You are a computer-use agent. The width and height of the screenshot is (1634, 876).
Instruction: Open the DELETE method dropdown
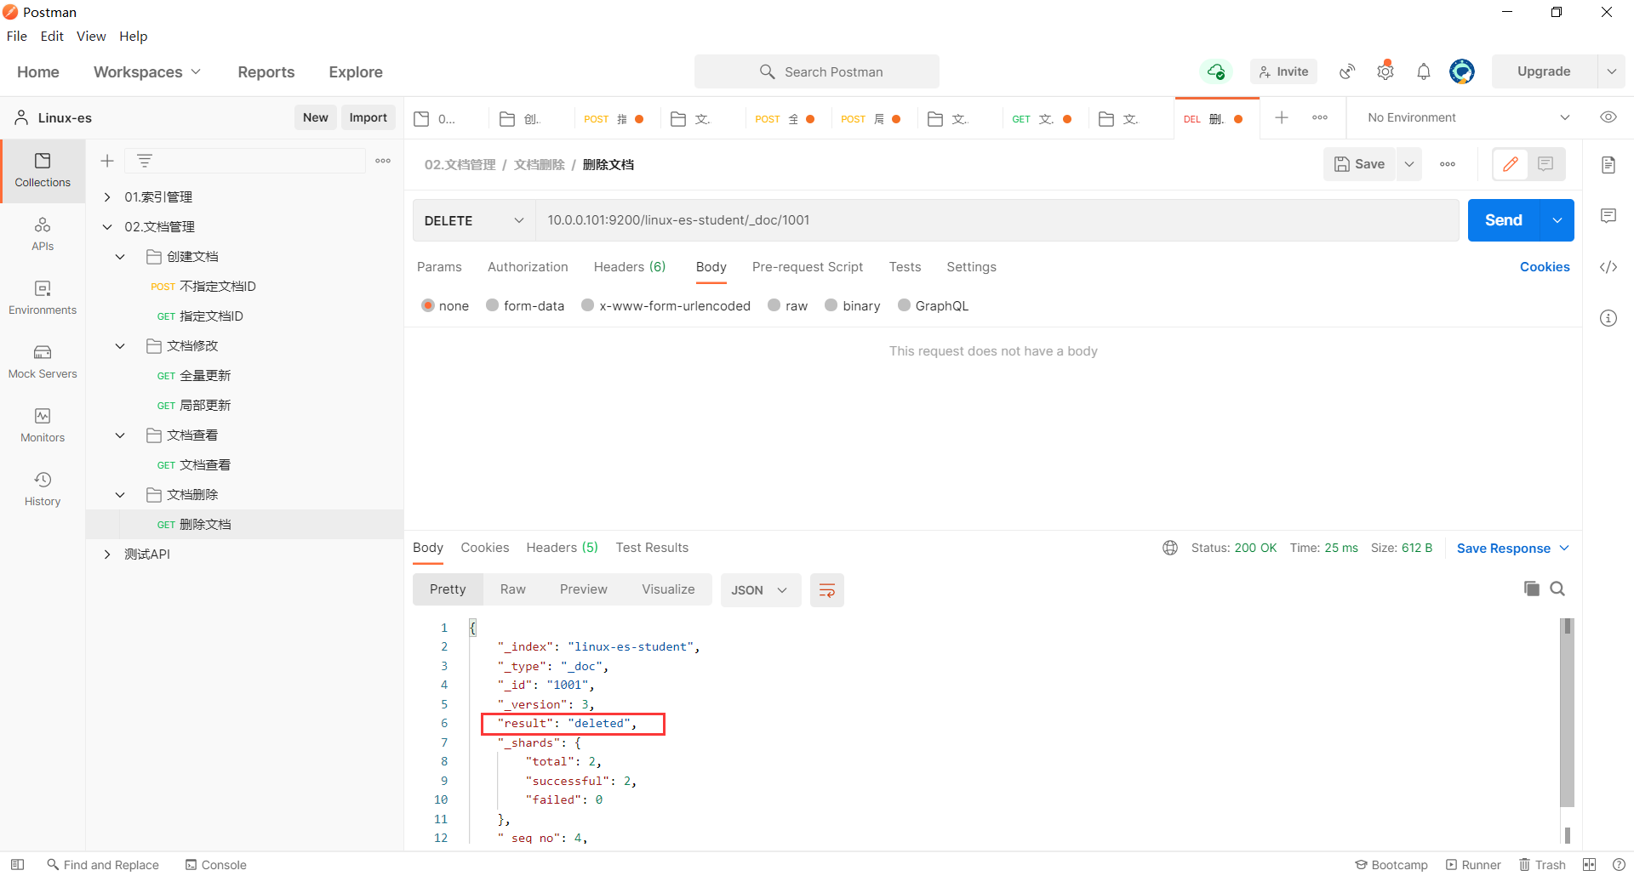click(x=474, y=220)
